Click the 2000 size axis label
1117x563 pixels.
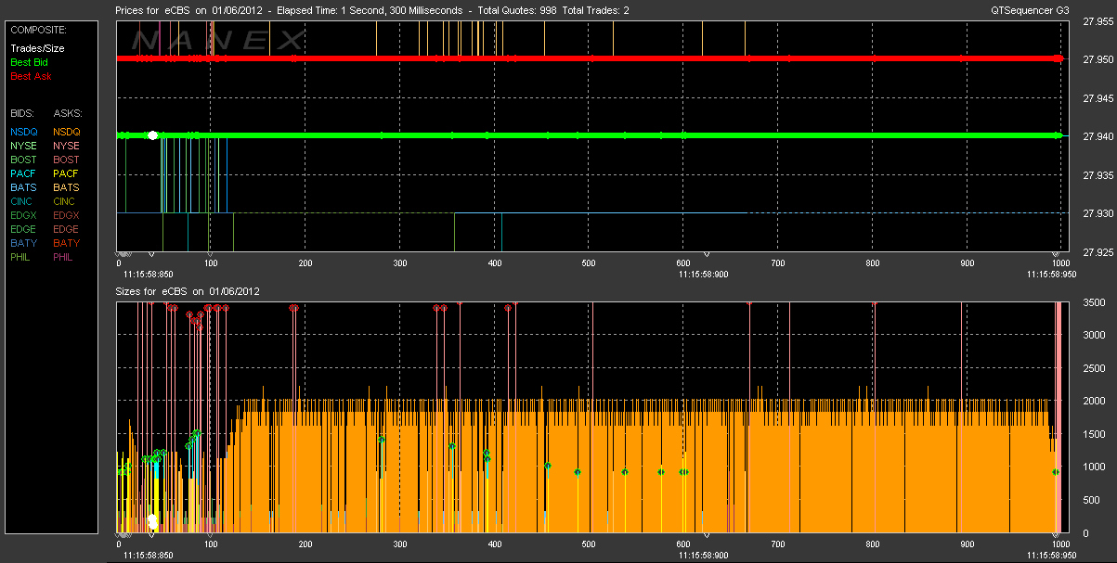1094,401
